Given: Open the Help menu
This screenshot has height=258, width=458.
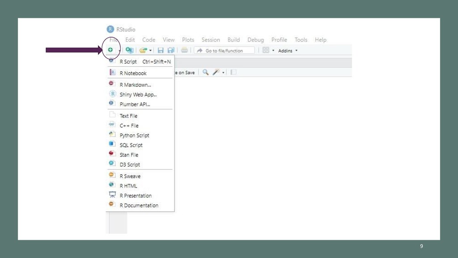Looking at the screenshot, I should coord(320,40).
